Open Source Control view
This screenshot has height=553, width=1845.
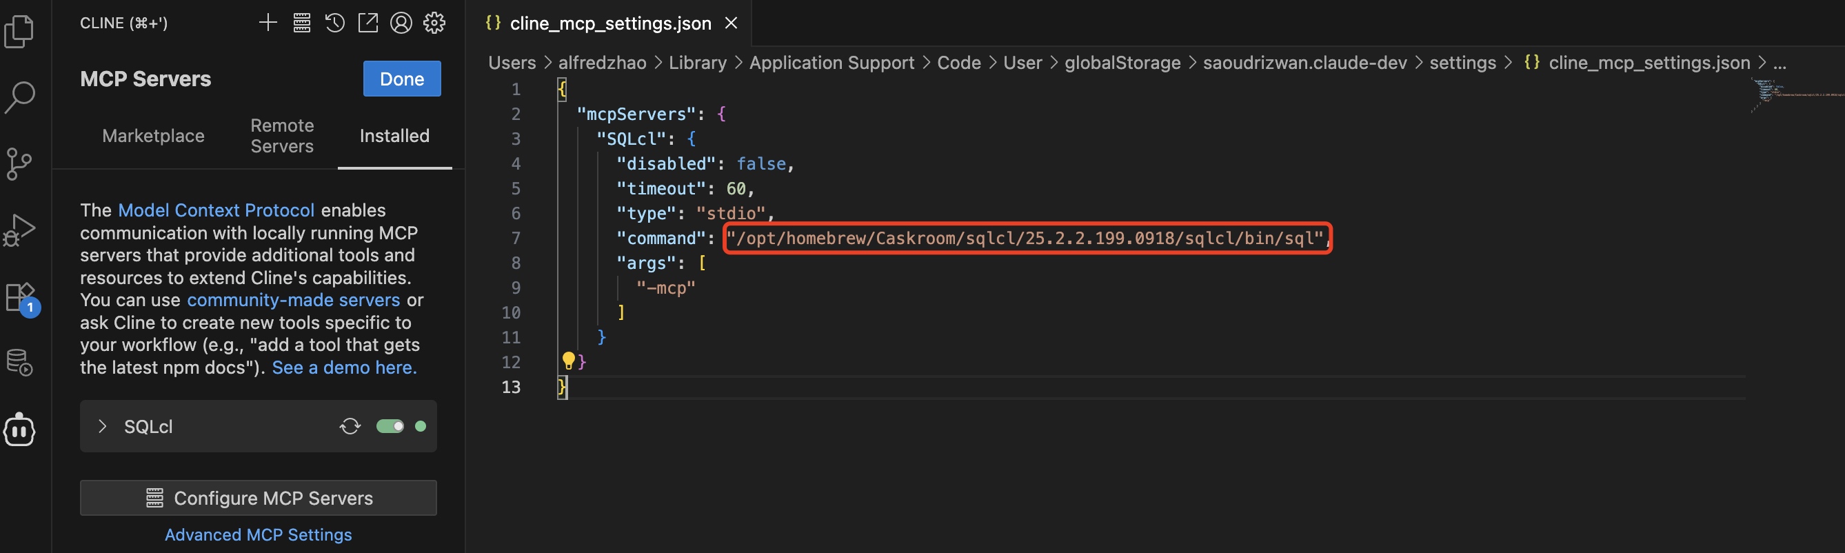tap(19, 164)
